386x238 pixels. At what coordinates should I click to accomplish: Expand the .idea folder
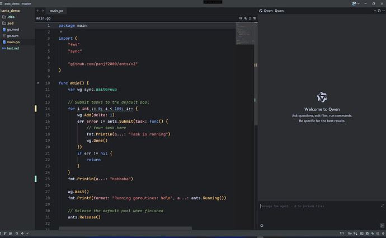pyautogui.click(x=17, y=17)
